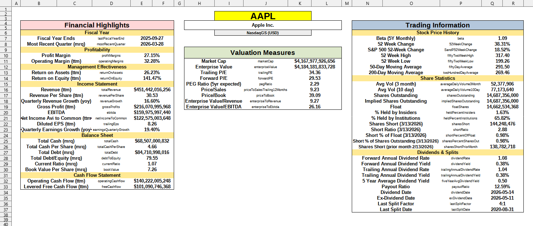Select row header 16
This screenshot has height=226, width=533.
pyautogui.click(x=6, y=89)
